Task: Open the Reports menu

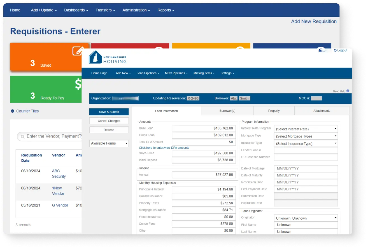Action: coord(165,10)
